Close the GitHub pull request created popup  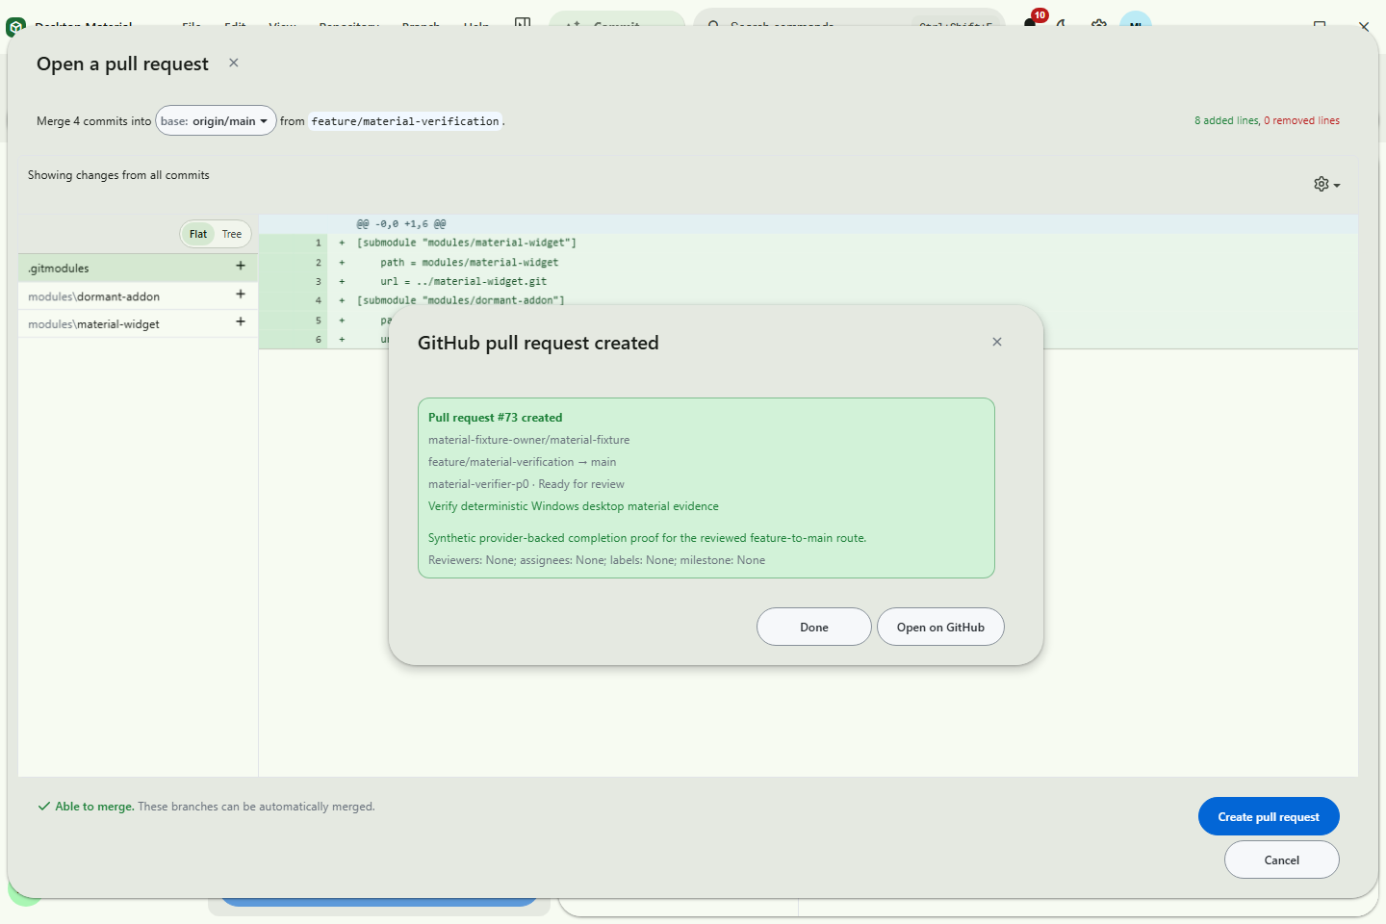click(x=997, y=342)
